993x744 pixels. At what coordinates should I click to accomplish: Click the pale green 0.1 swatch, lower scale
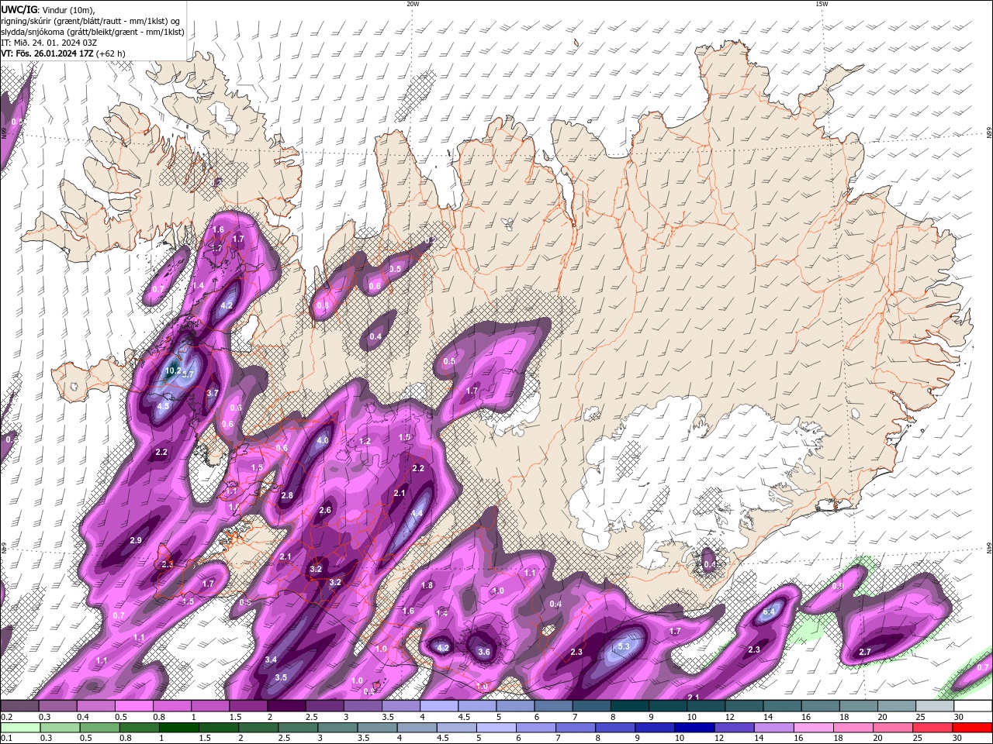pyautogui.click(x=20, y=727)
